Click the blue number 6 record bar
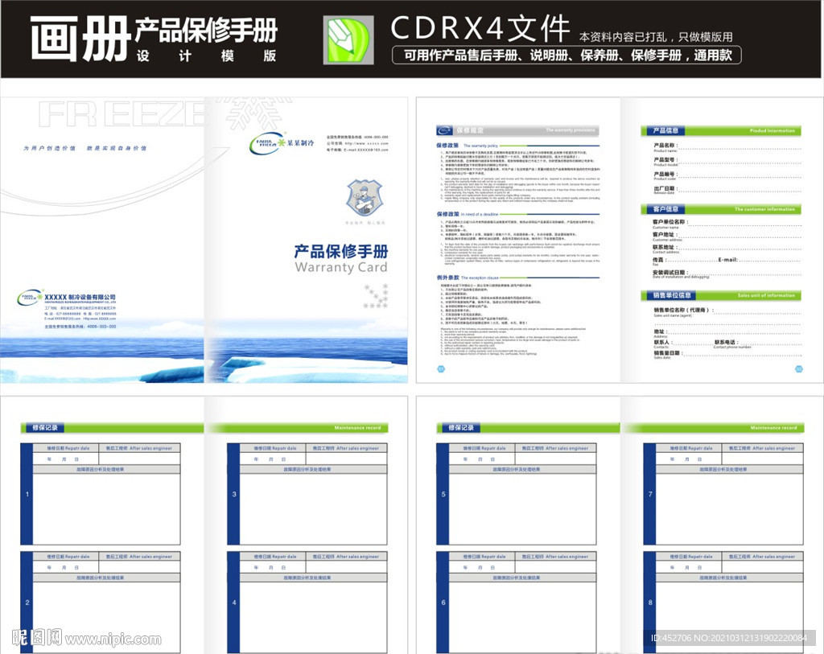The width and height of the screenshot is (824, 654). 443,602
